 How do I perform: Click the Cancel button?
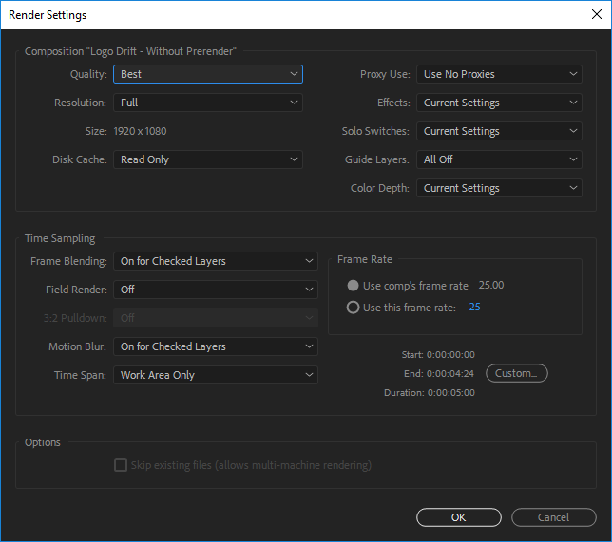(x=553, y=517)
